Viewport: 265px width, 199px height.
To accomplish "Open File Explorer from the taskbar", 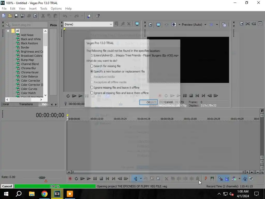I will pos(32,194).
